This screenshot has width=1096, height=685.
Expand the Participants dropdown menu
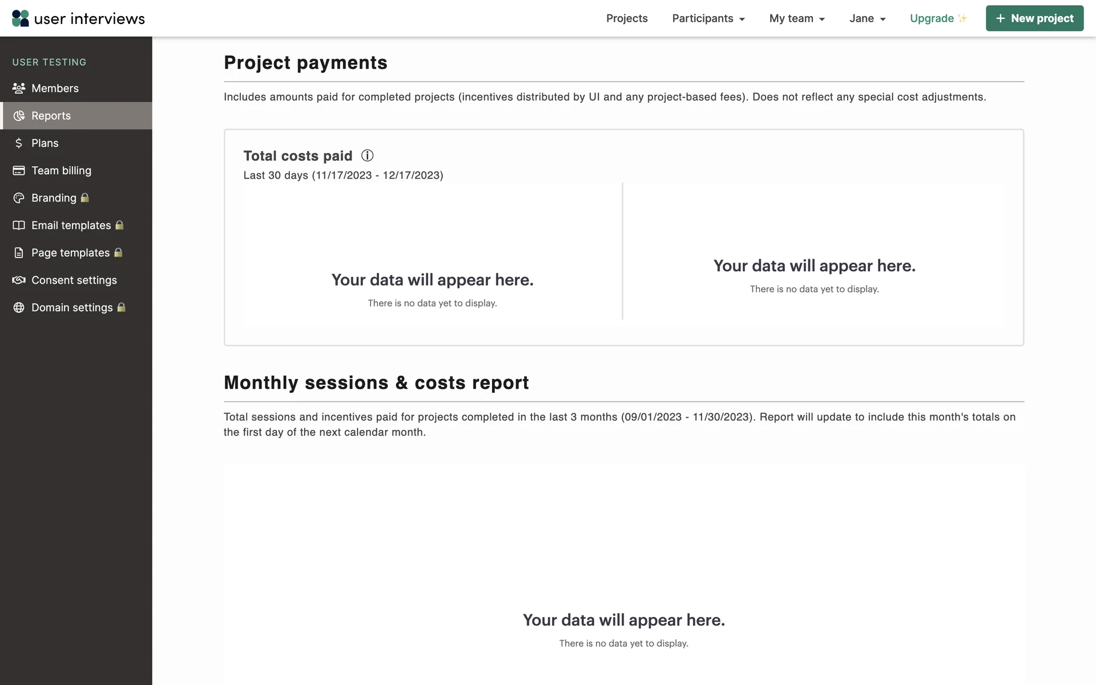click(x=708, y=18)
